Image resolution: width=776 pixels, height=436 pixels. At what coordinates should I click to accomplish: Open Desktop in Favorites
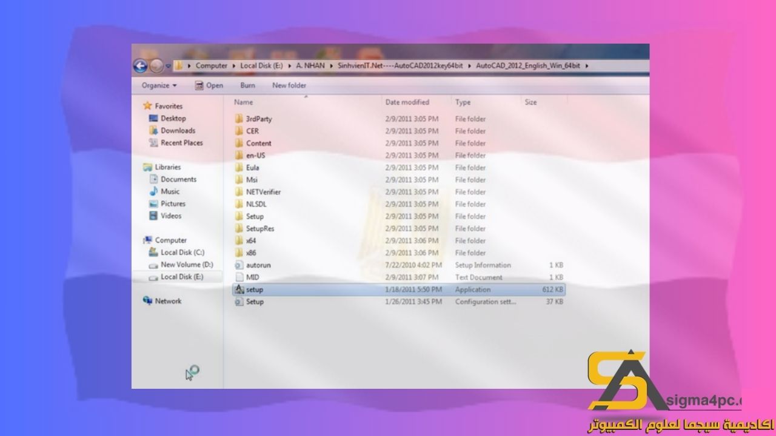(173, 118)
